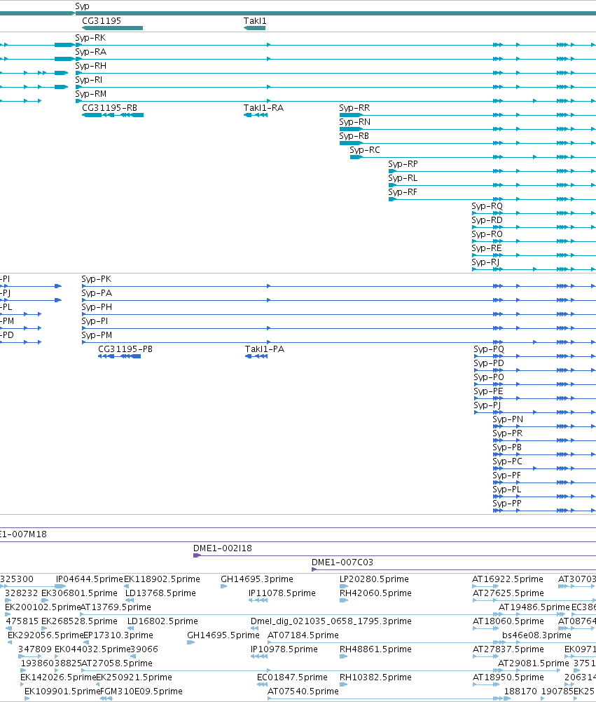Select the Syp-RR transcript label
596x702 pixels.
354,108
